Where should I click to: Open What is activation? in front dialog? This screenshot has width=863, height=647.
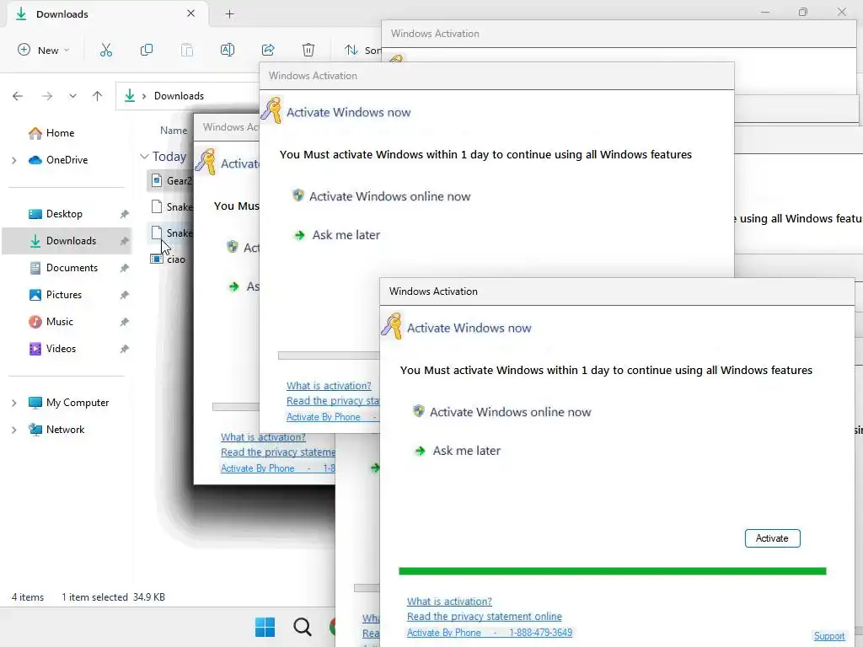pos(450,602)
